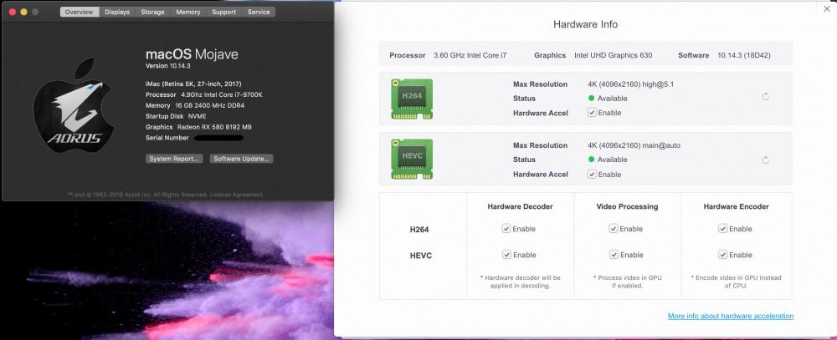Click the 4.9Ghz Intel Core i7-9700K value
The image size is (837, 340).
pos(222,95)
